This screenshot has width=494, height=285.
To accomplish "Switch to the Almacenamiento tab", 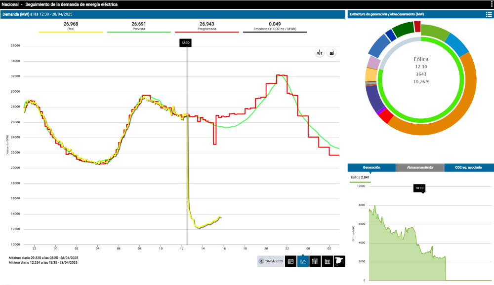I will click(420, 168).
